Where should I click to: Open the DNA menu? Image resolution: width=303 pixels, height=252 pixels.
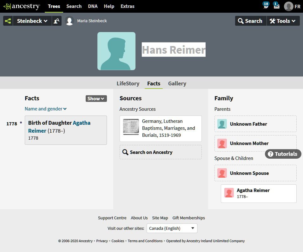(93, 6)
